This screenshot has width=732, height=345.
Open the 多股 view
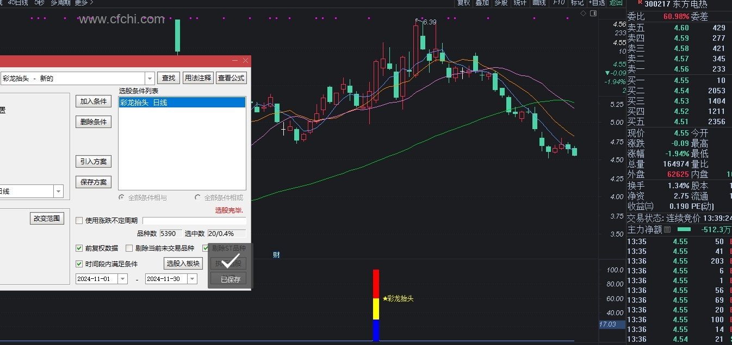[x=501, y=3]
